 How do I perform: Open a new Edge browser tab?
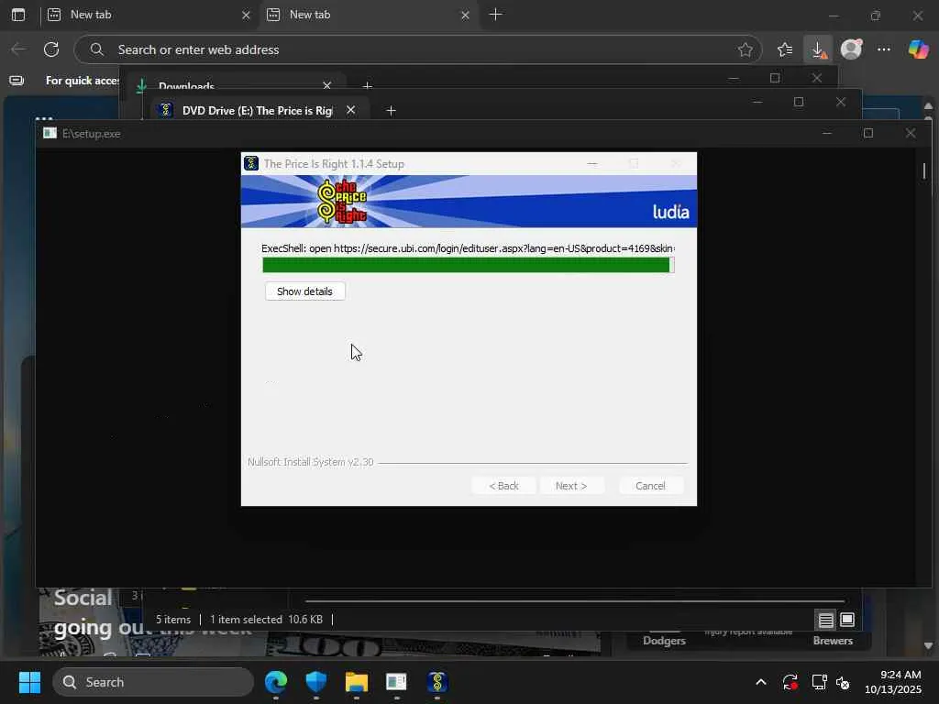tap(495, 15)
